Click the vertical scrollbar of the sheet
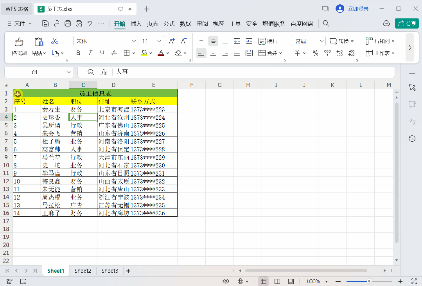Viewport: 422px width, 286px height. coord(397,173)
